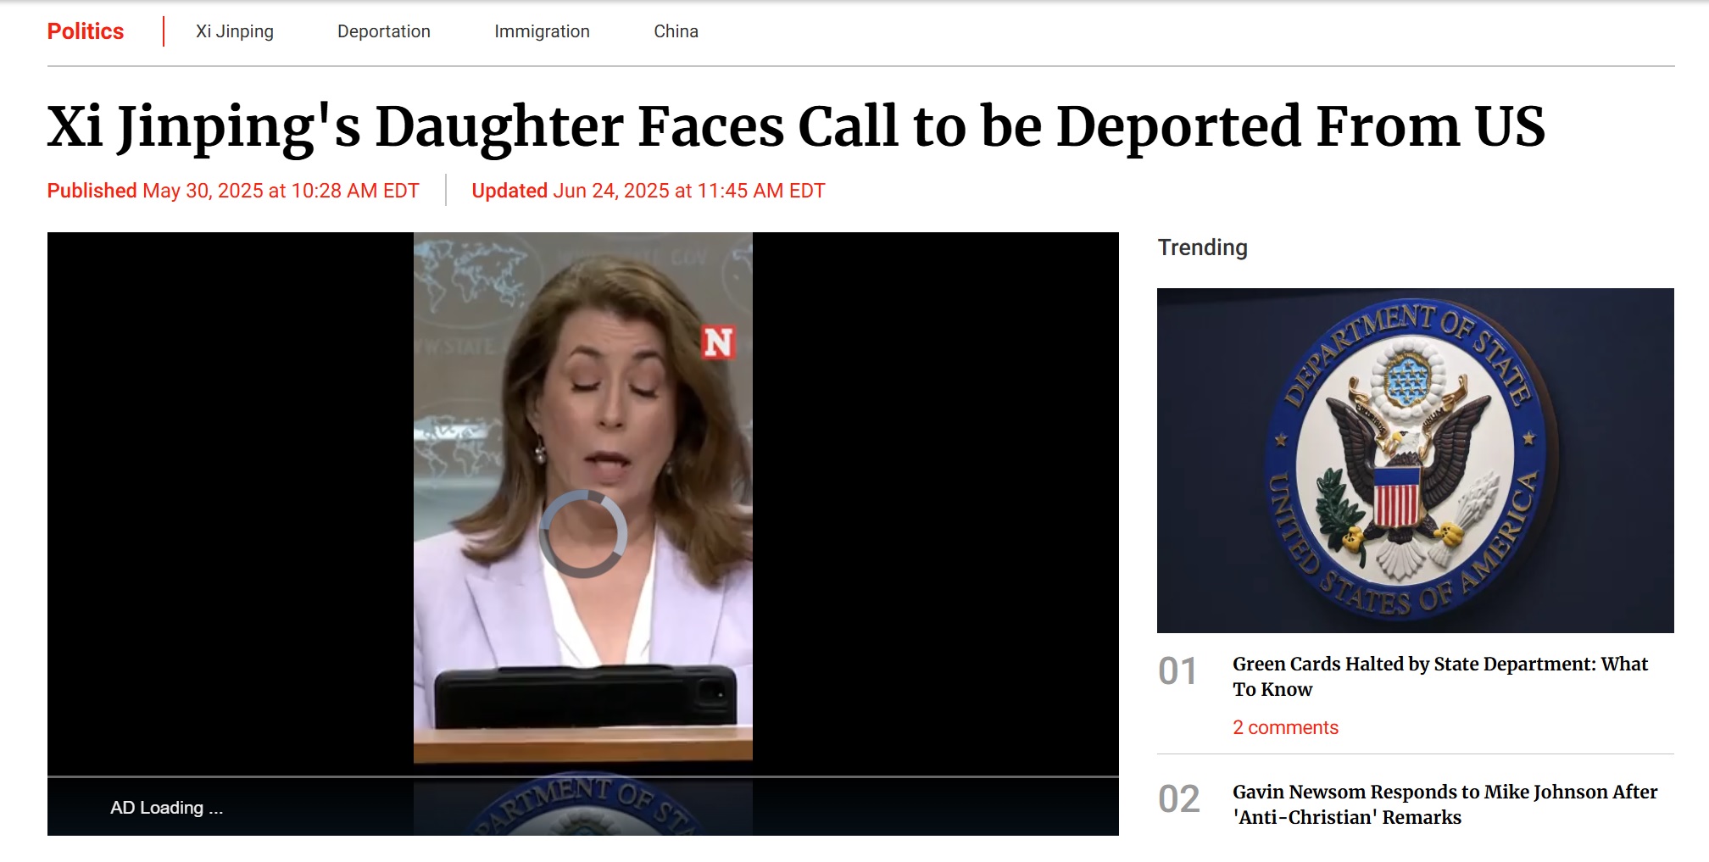The width and height of the screenshot is (1709, 862).
Task: Go to the Immigration topic
Action: click(x=542, y=31)
